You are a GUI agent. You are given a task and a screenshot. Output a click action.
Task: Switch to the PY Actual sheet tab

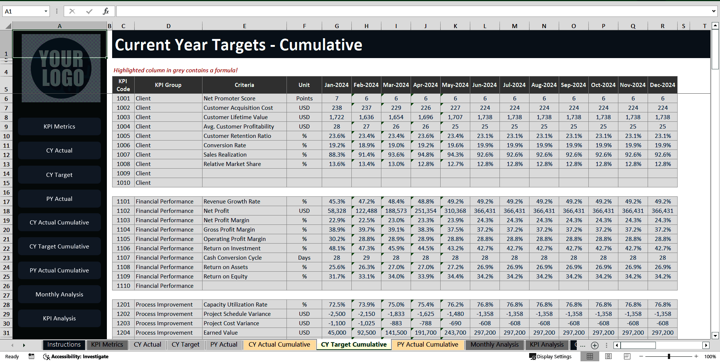224,345
